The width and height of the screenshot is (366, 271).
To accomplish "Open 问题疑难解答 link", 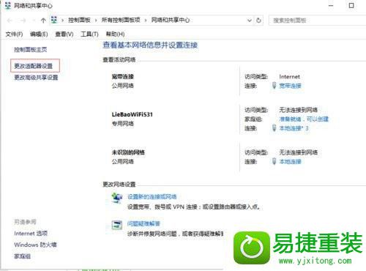I will 143,223.
